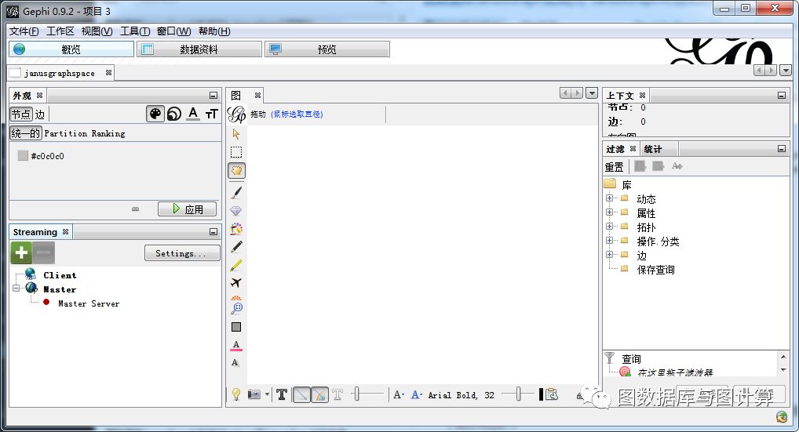This screenshot has height=432, width=799.
Task: Open the label size mode A dropdown
Action: (x=399, y=394)
